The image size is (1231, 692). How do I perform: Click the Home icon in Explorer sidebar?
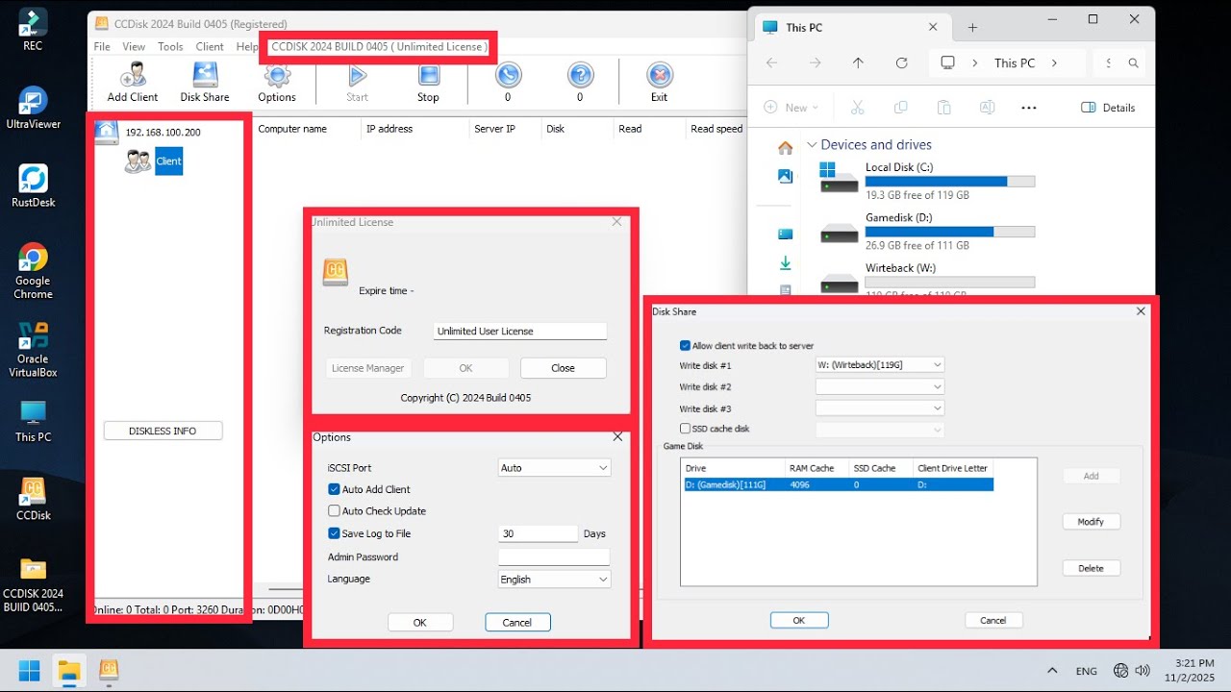[785, 148]
